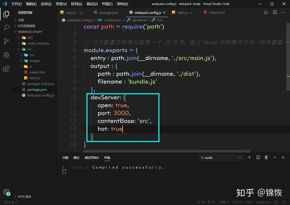Close the webpack.config.js tab

click(x=164, y=13)
